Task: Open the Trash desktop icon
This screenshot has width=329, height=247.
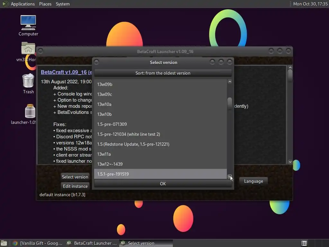Action: (x=28, y=80)
